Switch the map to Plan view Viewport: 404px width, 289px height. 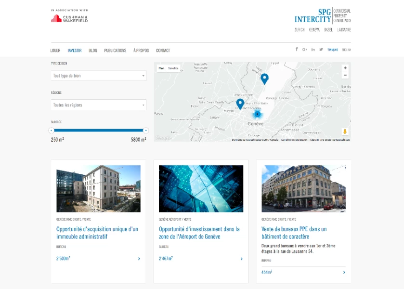pyautogui.click(x=161, y=68)
